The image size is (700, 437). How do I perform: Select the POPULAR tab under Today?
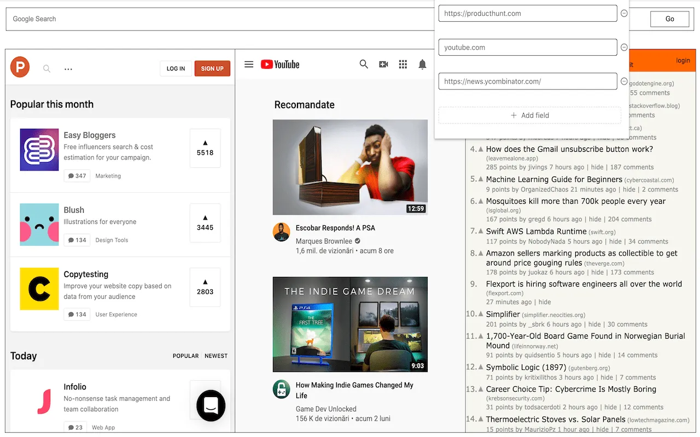pos(186,356)
